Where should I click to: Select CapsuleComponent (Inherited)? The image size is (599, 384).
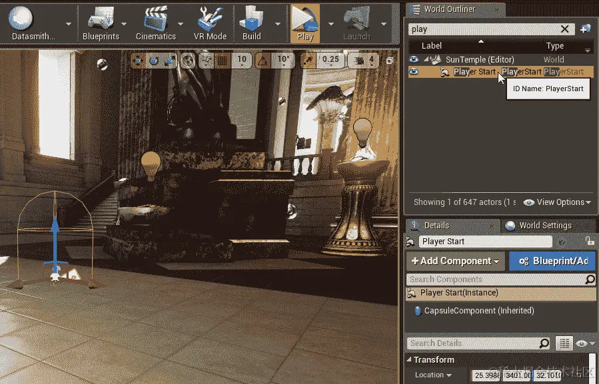[x=479, y=311]
